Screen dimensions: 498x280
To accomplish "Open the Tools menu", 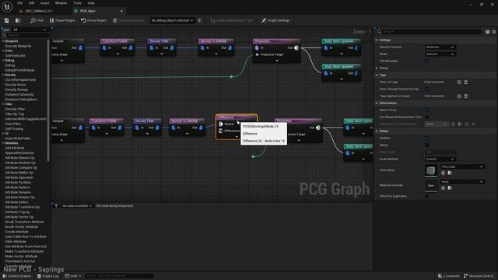I will pos(77,3).
